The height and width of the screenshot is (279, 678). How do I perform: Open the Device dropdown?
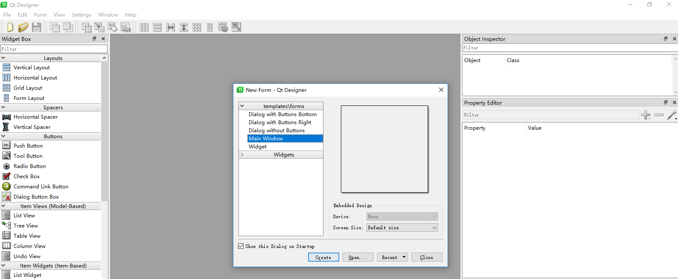pos(402,216)
